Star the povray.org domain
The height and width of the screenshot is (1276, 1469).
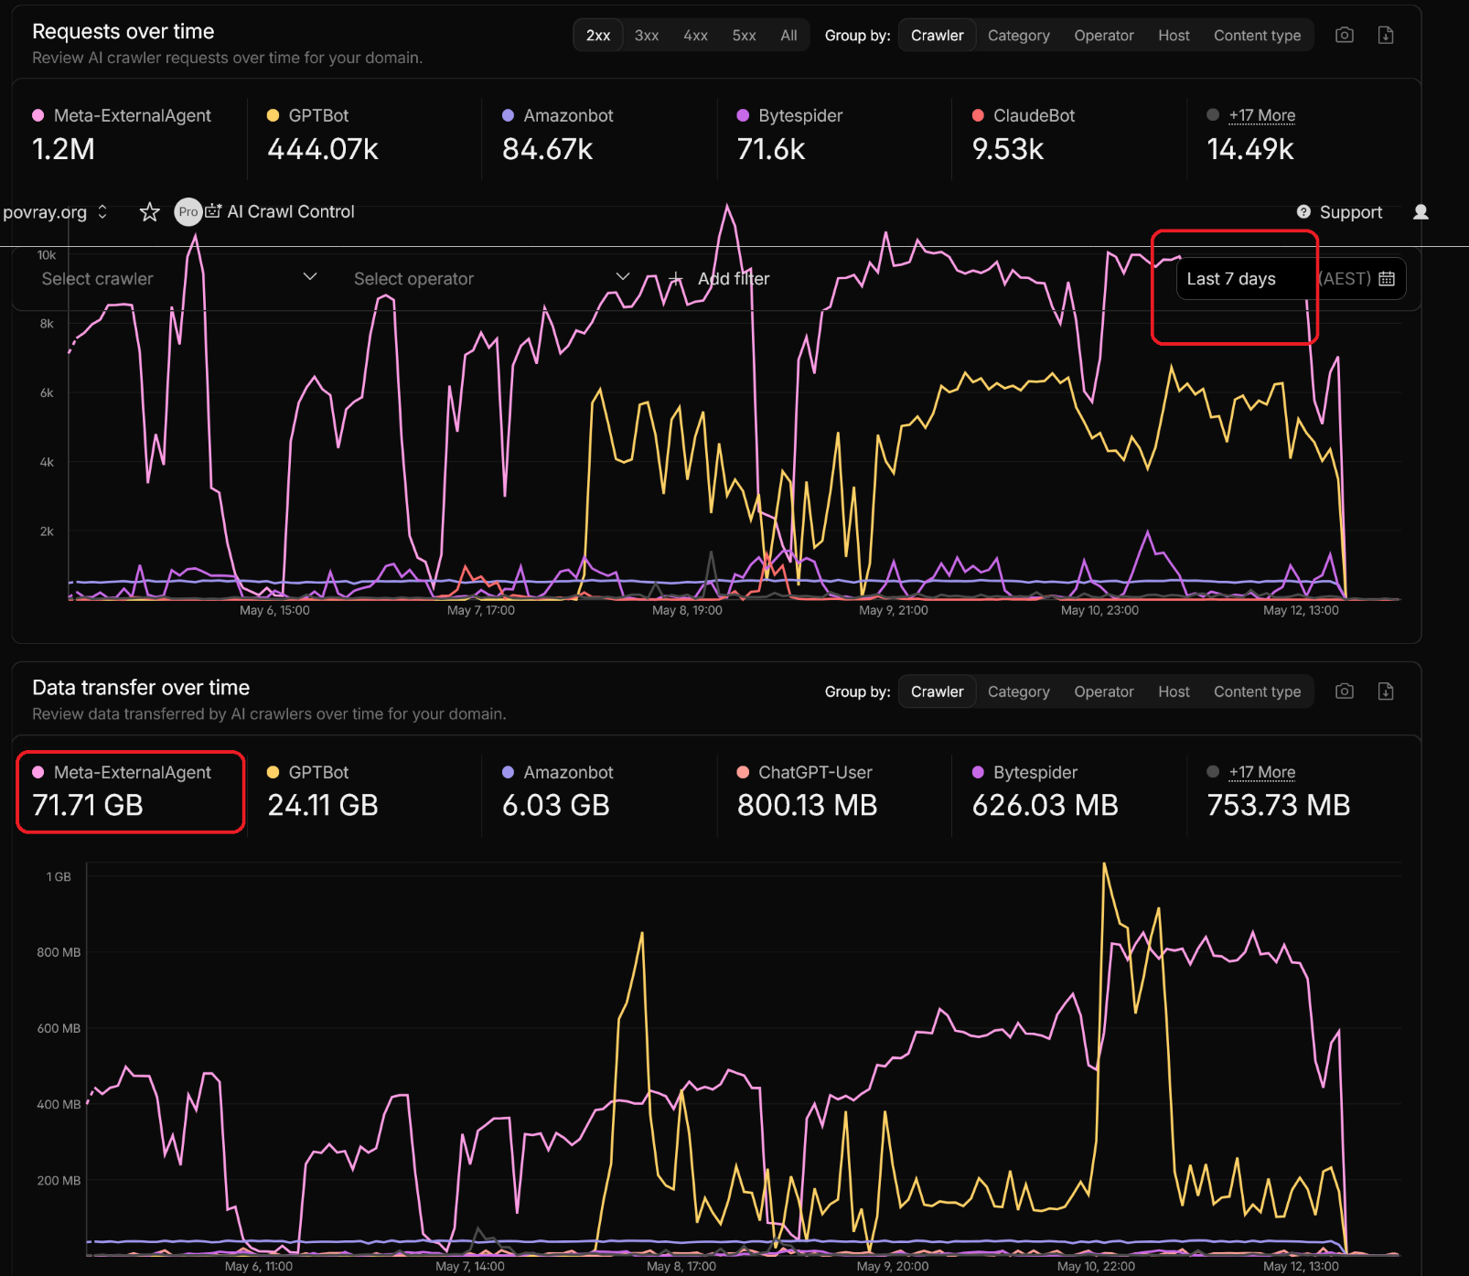(x=149, y=212)
